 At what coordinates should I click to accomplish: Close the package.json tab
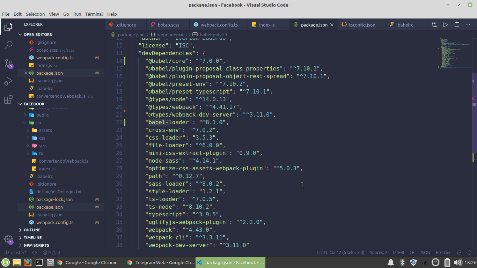point(332,25)
